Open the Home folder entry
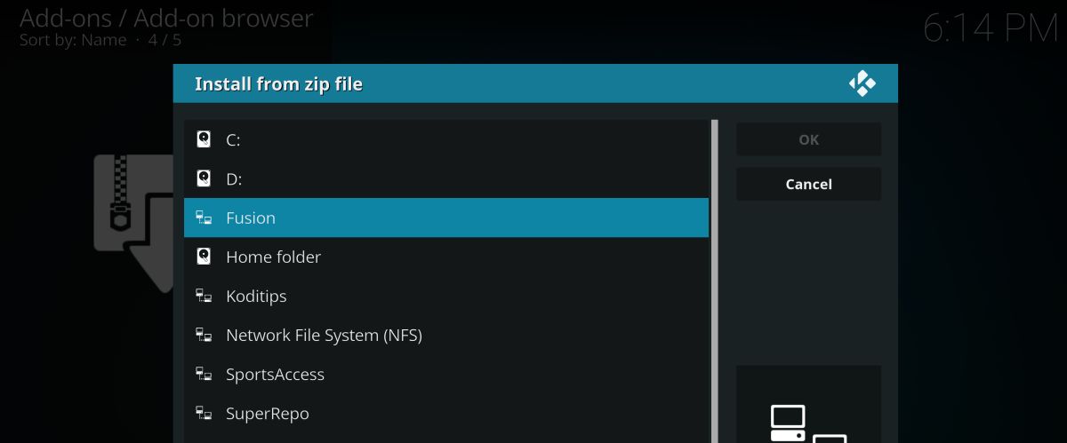 point(446,257)
